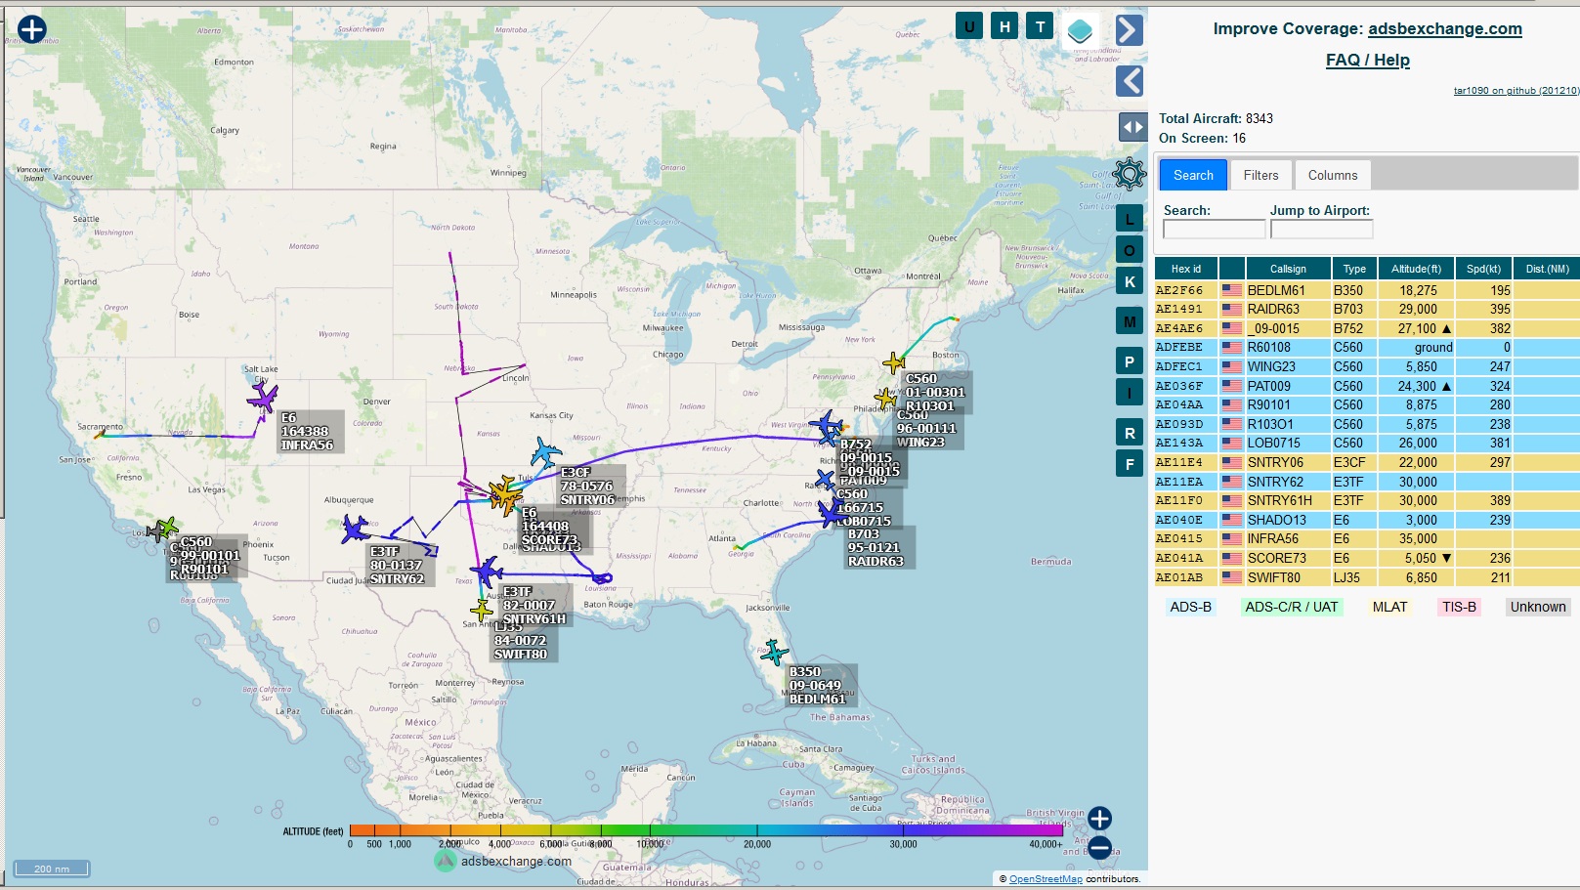
Task: Open tar1090 on github link
Action: click(x=1516, y=91)
